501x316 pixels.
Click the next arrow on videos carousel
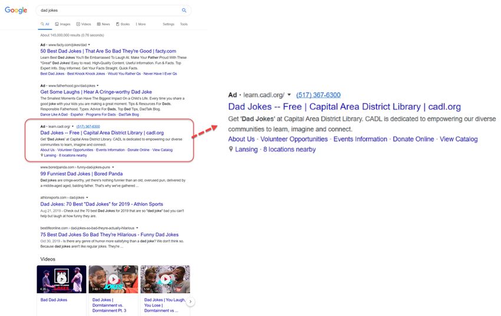(x=190, y=301)
